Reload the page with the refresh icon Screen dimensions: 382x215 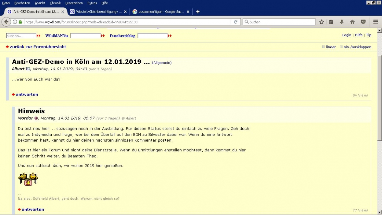click(235, 22)
